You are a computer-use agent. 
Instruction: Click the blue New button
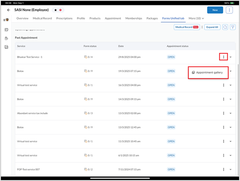point(215,10)
